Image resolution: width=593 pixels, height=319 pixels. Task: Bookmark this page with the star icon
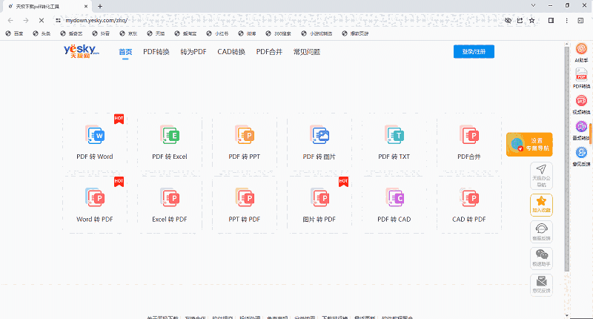click(531, 21)
